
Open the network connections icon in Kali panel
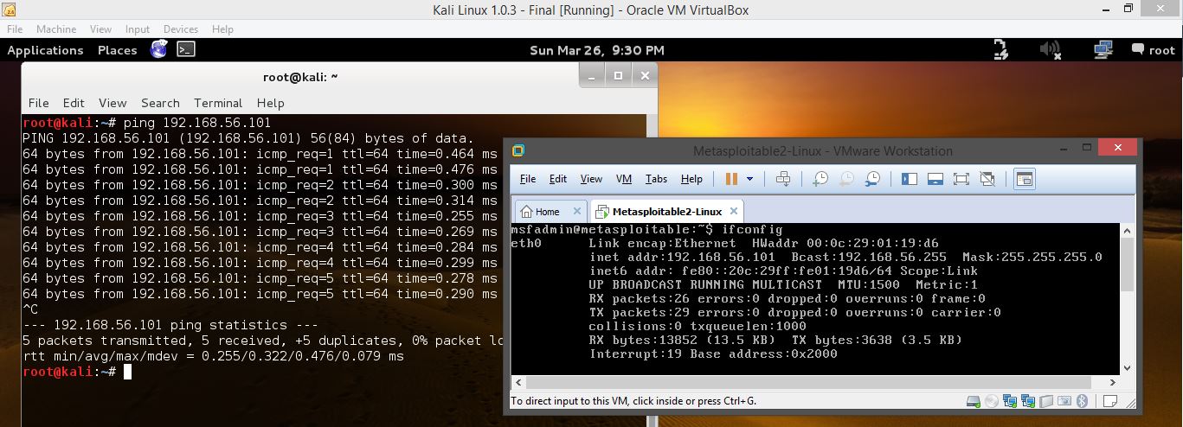pos(1103,49)
